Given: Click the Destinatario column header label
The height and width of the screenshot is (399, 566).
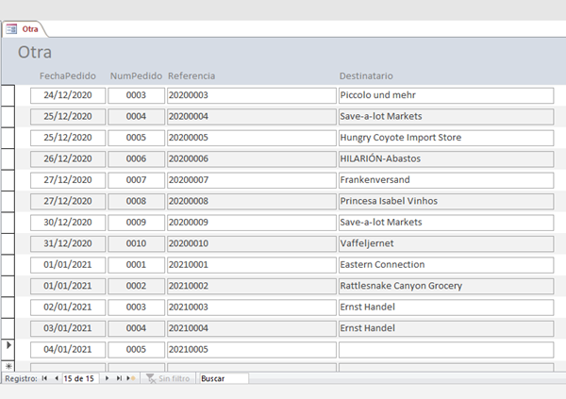Looking at the screenshot, I should (x=366, y=75).
